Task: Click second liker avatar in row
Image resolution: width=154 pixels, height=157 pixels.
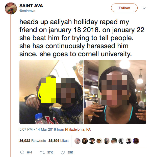Action: click(x=85, y=141)
